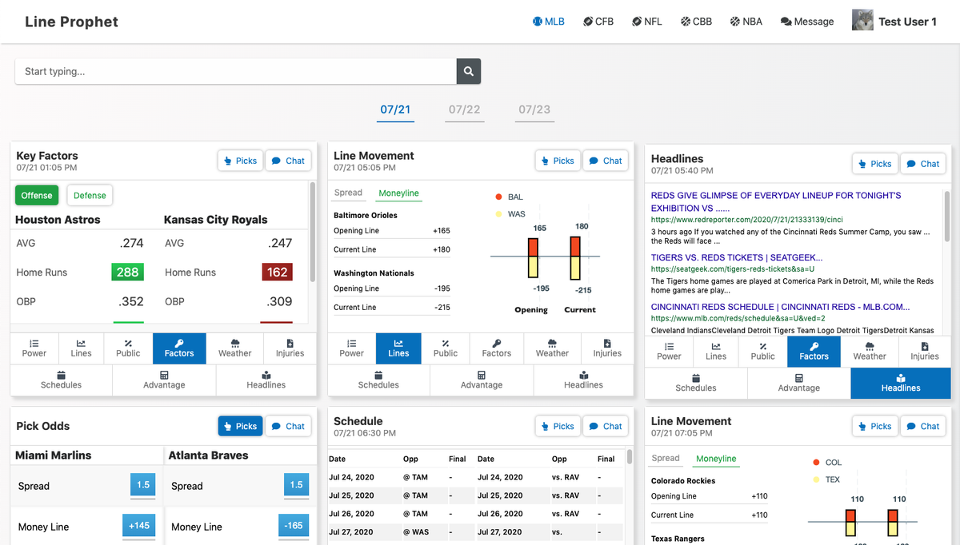Viewport: 960px width, 545px height.
Task: Open Power tab in Key Factors card
Action: point(34,348)
